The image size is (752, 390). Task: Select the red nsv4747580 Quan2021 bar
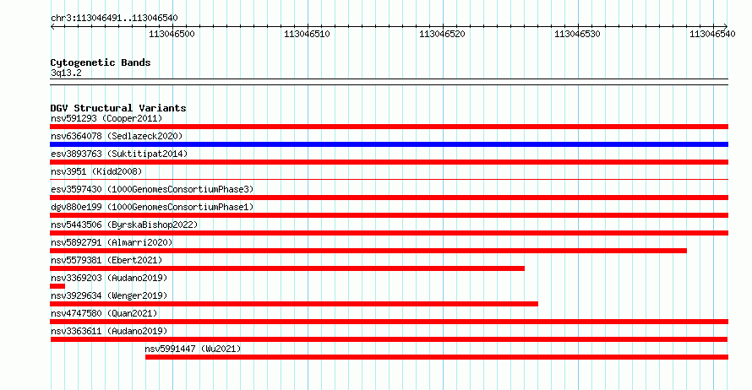point(389,322)
